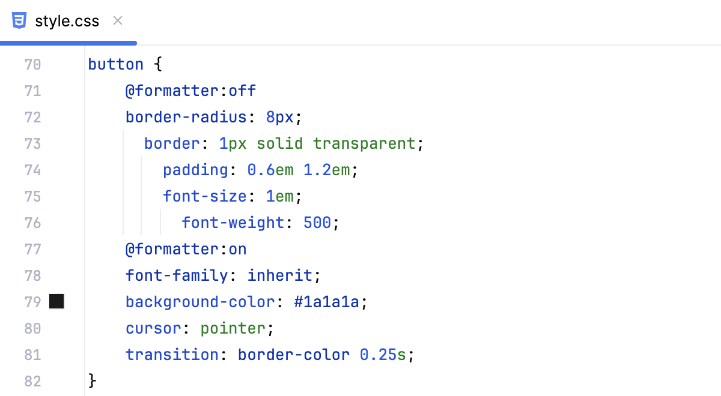Viewport: 721px width, 396px height.
Task: Click the border-radius property name
Action: click(185, 117)
